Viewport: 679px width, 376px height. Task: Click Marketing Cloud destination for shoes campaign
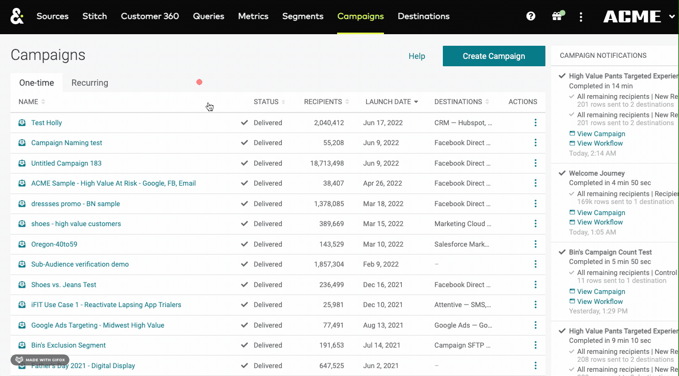463,223
